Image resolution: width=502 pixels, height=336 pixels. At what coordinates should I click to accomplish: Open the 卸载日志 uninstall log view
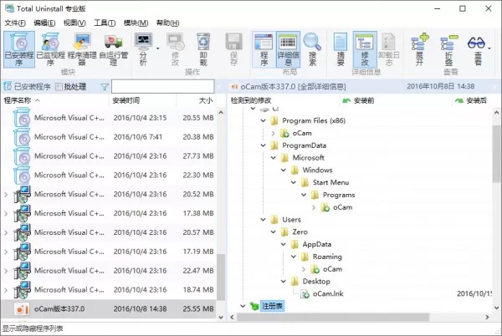coord(389,49)
